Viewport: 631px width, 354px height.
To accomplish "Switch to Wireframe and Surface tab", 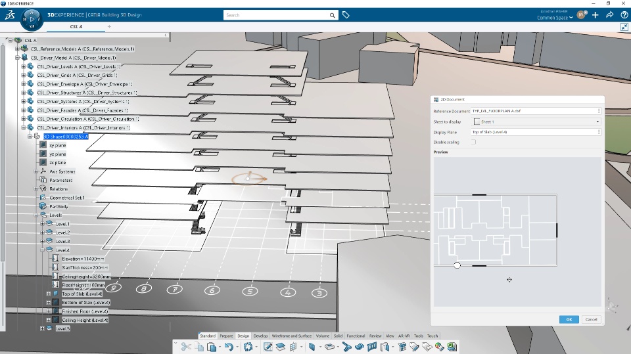I will pos(291,336).
